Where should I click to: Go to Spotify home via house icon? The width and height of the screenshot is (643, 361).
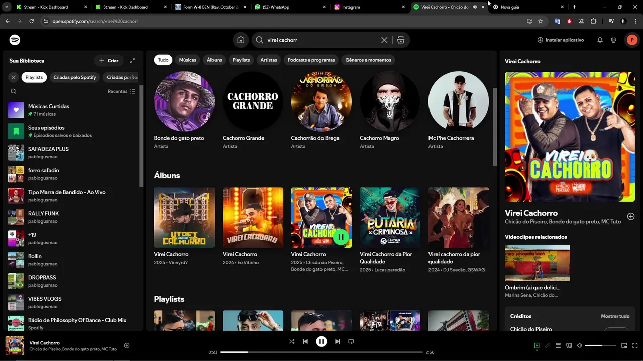(x=241, y=40)
